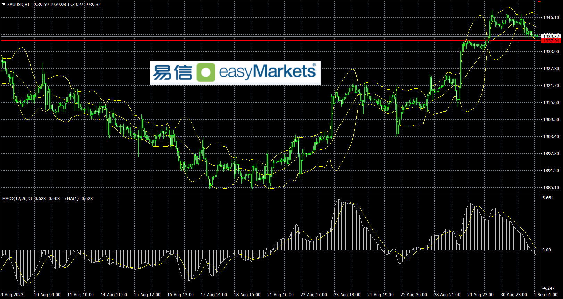Click the 25 Aug 20:00 time label
Screen dimensions: 563x299
[414, 295]
